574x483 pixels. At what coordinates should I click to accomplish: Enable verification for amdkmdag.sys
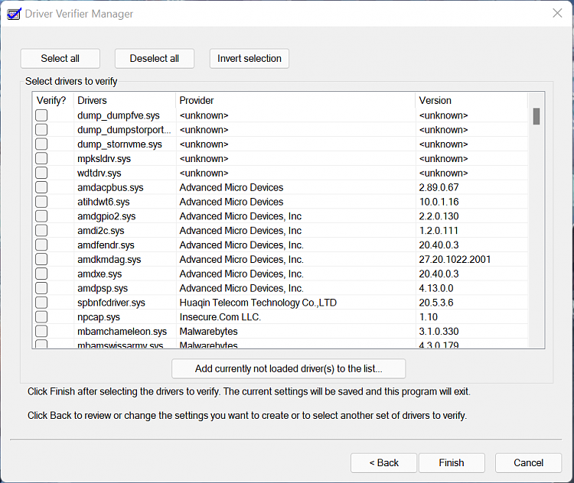click(x=41, y=259)
